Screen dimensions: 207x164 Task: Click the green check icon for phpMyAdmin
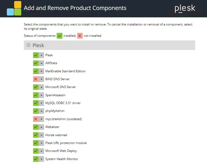click(x=36, y=111)
